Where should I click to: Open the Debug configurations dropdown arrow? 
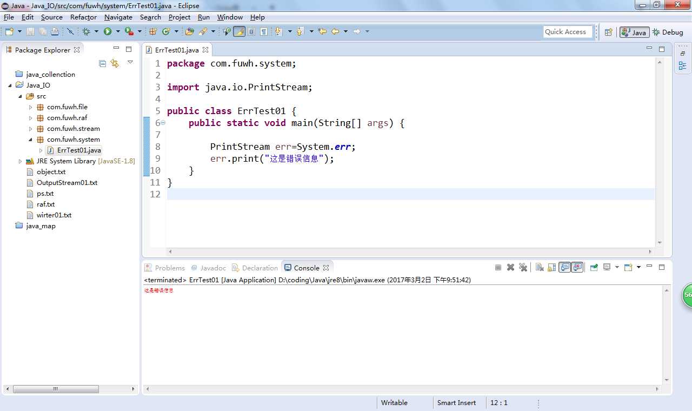pos(96,31)
